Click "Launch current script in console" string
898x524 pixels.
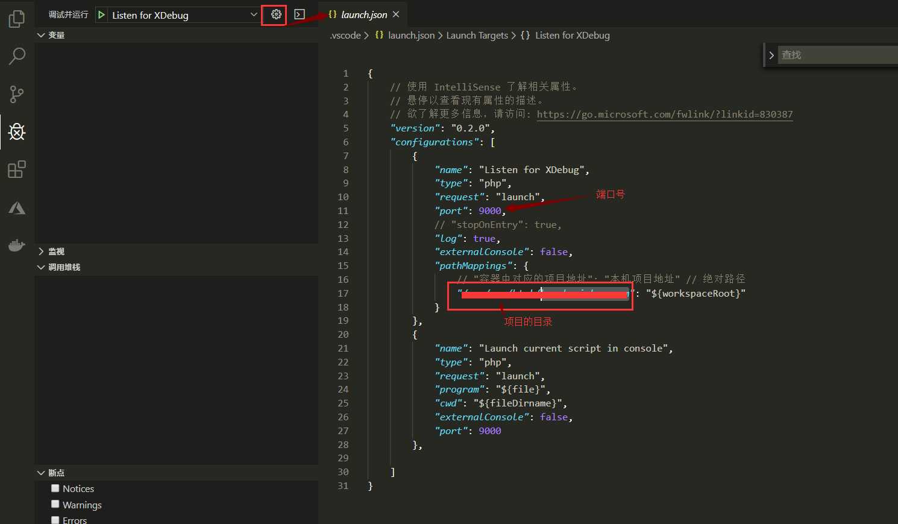point(573,349)
